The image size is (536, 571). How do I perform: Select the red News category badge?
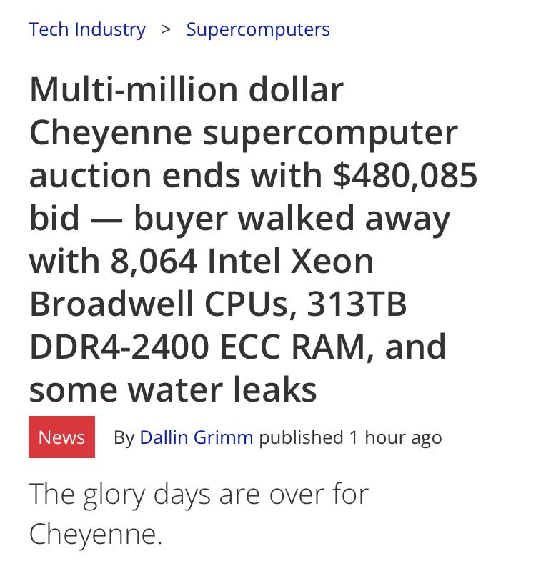tap(62, 437)
